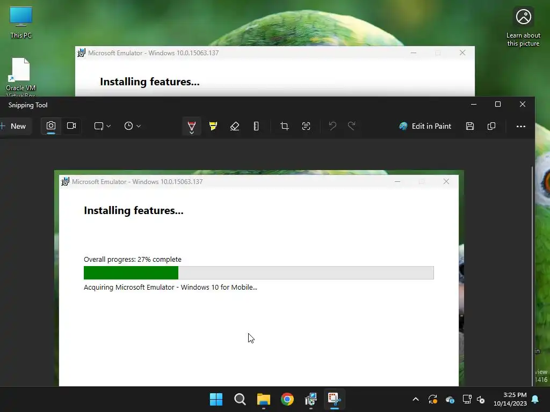Minimize the Snipping Tool window
The height and width of the screenshot is (412, 550).
[x=474, y=105]
